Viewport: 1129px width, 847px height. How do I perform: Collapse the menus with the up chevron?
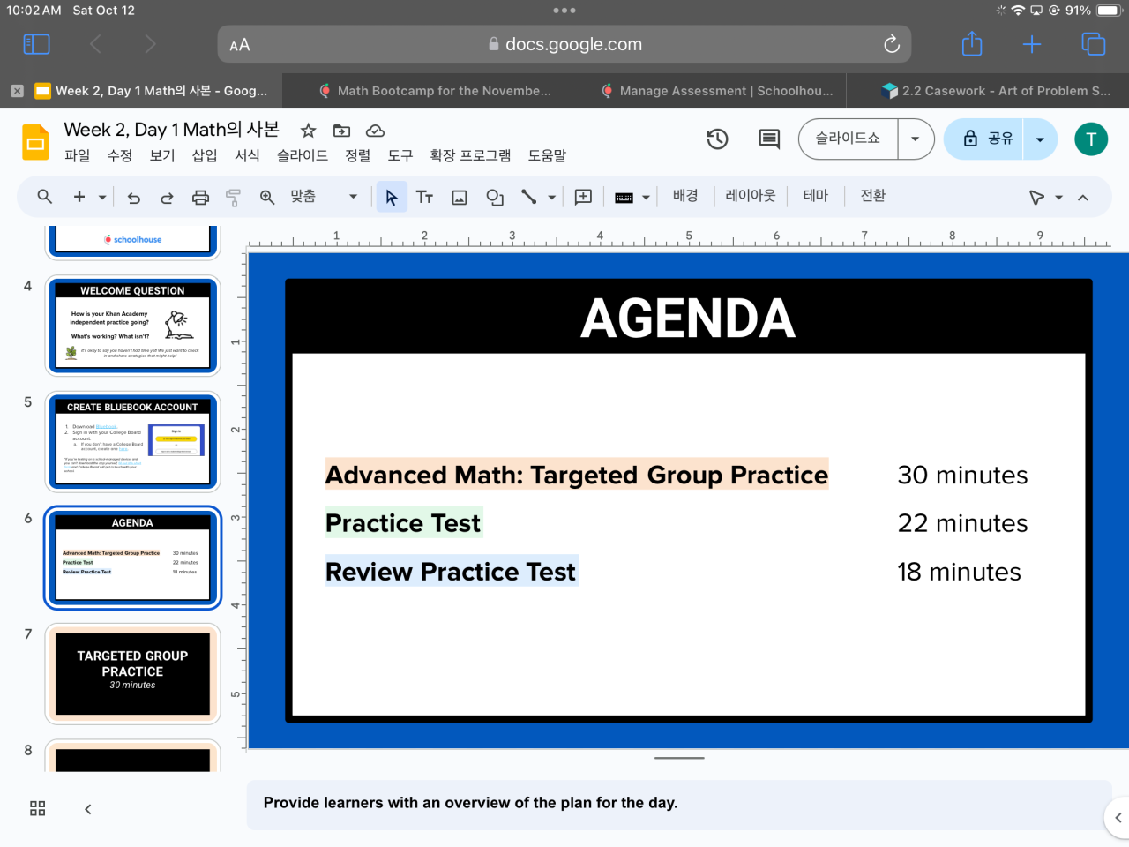1083,198
